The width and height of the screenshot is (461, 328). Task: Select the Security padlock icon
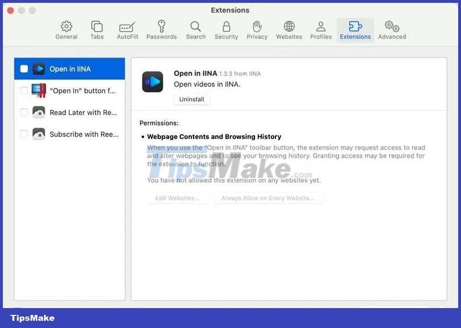[227, 30]
